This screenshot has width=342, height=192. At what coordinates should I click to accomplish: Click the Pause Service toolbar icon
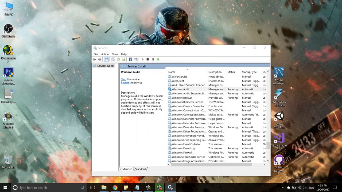coord(153,59)
